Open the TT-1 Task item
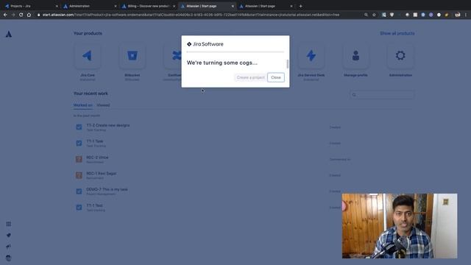This screenshot has width=471, height=265. point(95,141)
